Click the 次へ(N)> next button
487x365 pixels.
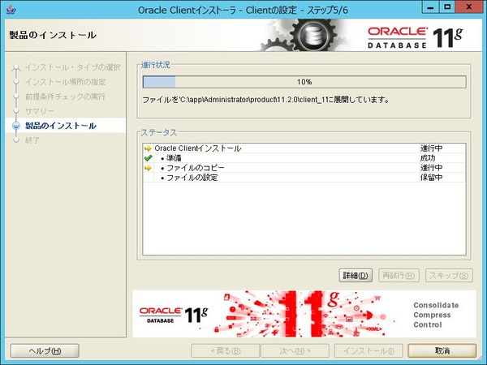(x=295, y=350)
